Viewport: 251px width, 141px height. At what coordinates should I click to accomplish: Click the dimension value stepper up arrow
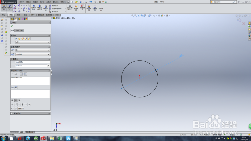click(x=48, y=65)
